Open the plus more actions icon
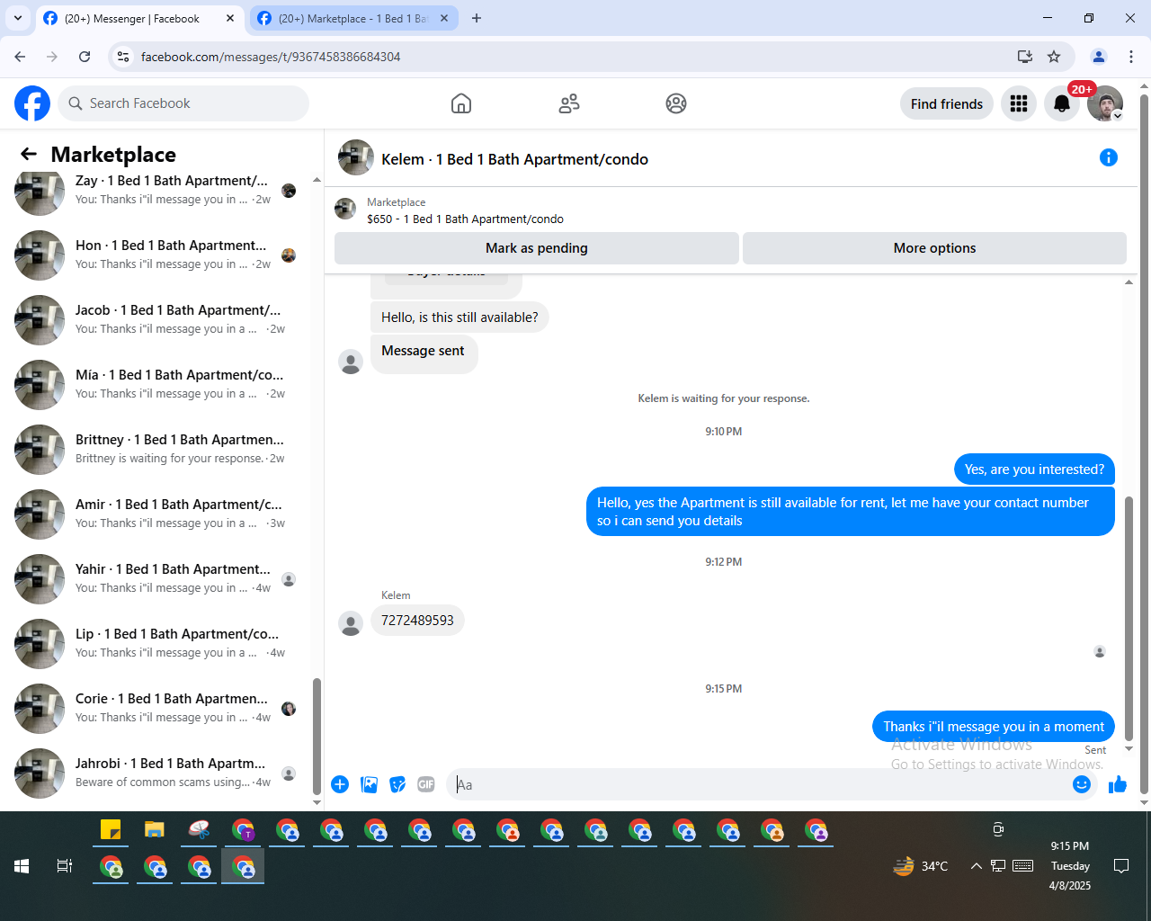The image size is (1151, 921). click(340, 784)
